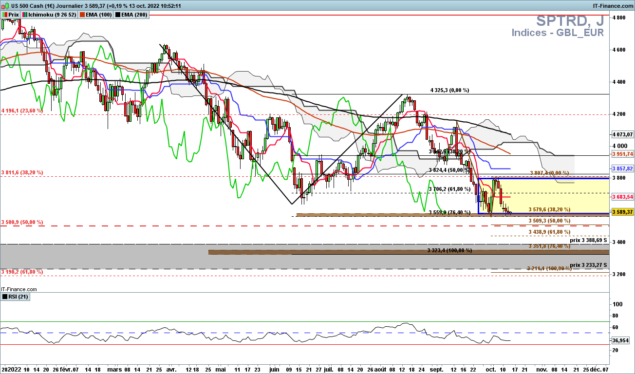
Task: Select Fibonacci label 3 509,3 (50,00 %)
Action: [x=549, y=221]
